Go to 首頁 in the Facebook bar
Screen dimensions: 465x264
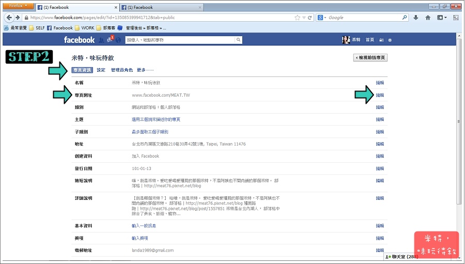click(x=369, y=40)
